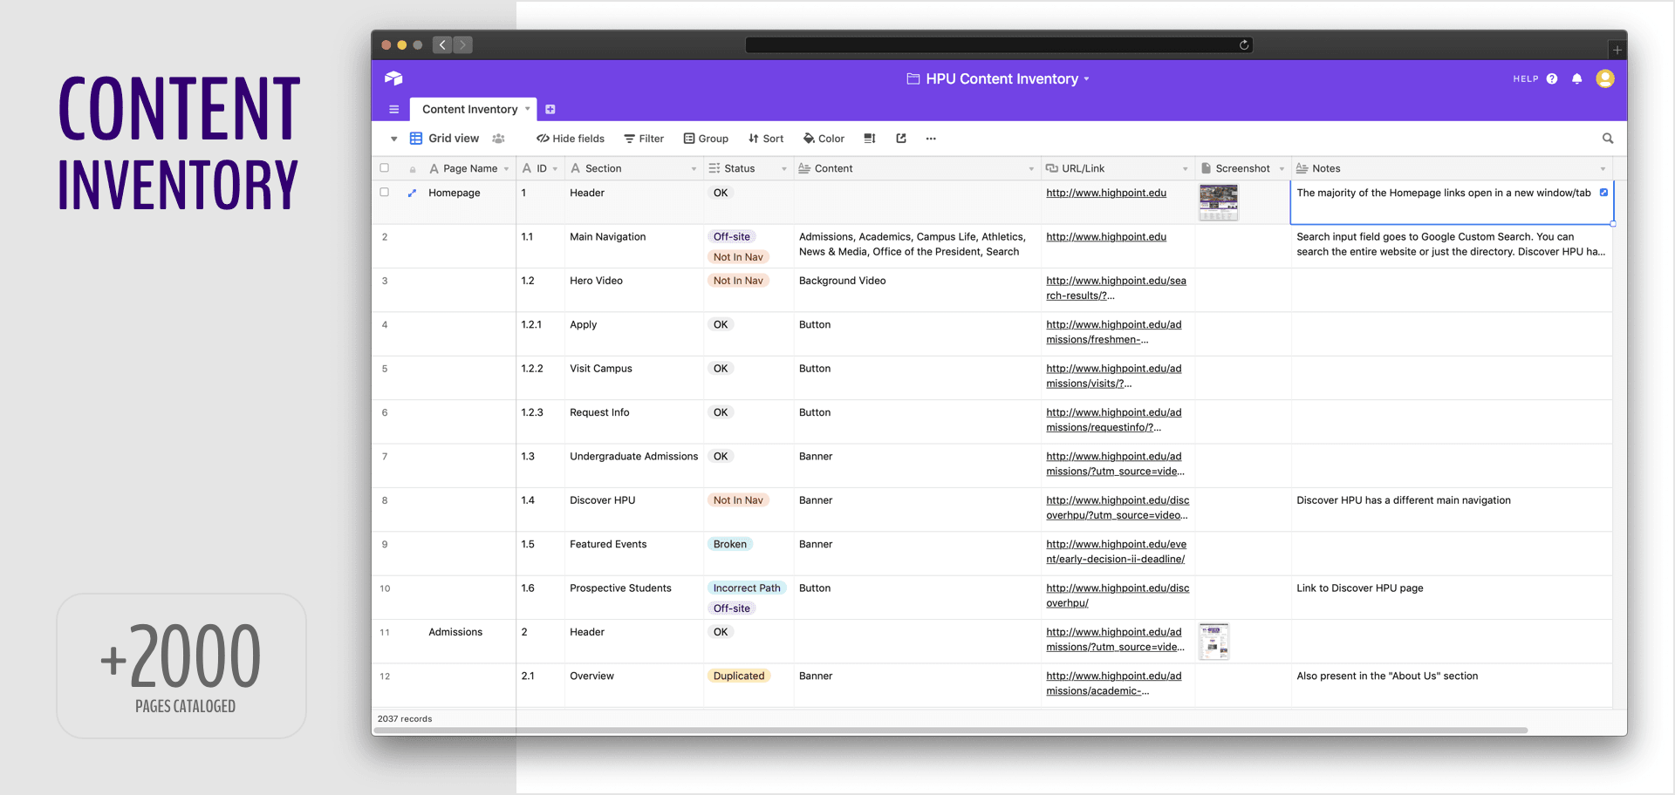The image size is (1675, 795).
Task: Open the admissions/freshmen link
Action: [1114, 332]
